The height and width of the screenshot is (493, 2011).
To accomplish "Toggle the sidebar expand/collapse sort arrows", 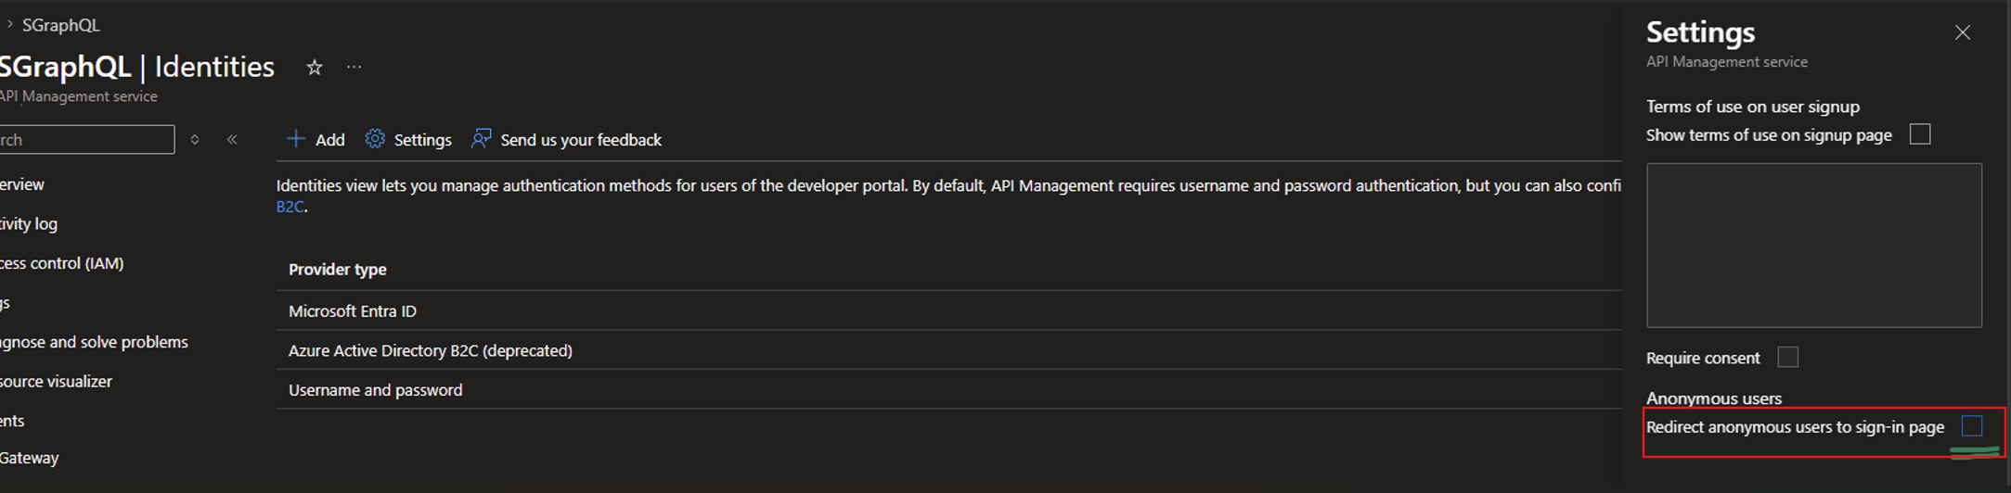I will pos(195,140).
